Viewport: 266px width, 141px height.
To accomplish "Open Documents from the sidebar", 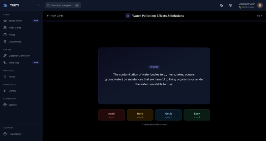I will [21, 42].
